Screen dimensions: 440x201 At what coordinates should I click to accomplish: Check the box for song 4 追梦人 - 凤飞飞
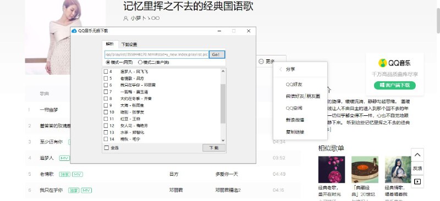click(106, 71)
